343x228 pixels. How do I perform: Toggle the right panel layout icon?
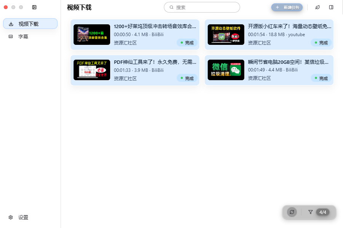[332, 7]
